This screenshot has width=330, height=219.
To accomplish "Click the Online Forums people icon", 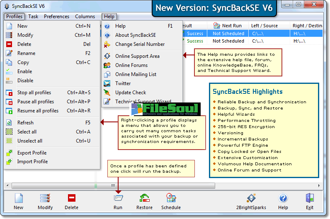I will tap(107, 65).
